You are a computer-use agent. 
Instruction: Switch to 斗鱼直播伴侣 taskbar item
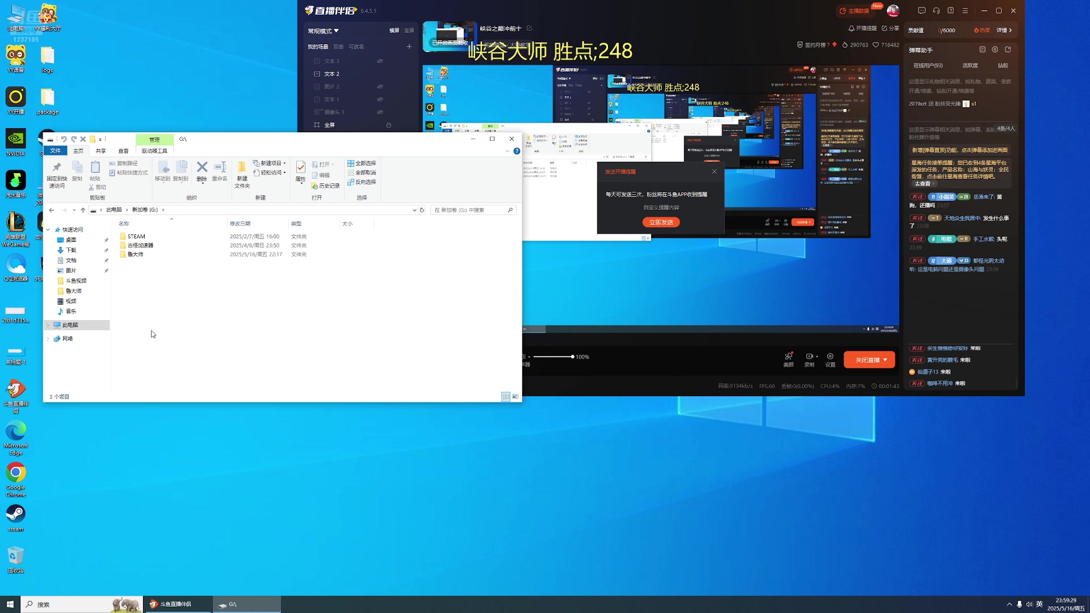pyautogui.click(x=178, y=604)
